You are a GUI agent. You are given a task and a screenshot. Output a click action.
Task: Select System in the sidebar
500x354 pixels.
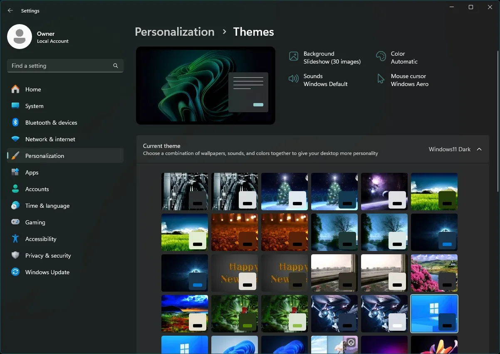[34, 106]
